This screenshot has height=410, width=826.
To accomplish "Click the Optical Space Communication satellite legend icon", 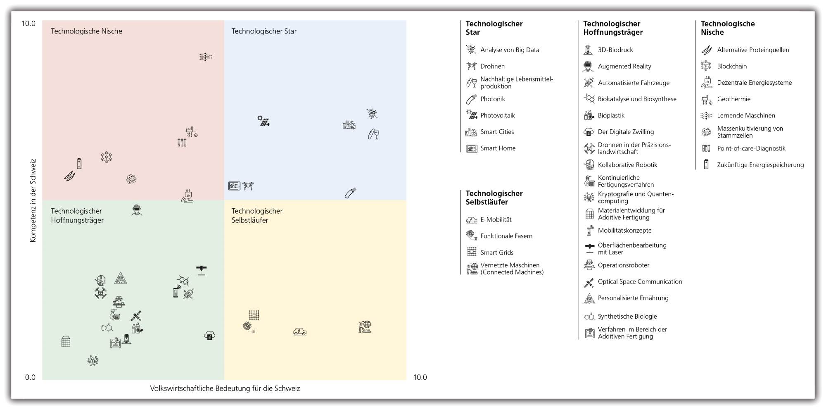I will [x=589, y=283].
